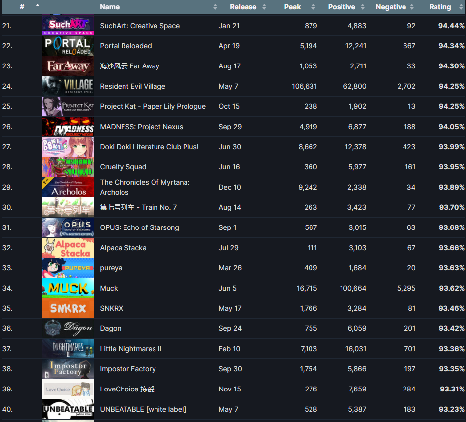Open Muck game thumbnail
Screen dimensions: 466x422
click(68, 288)
